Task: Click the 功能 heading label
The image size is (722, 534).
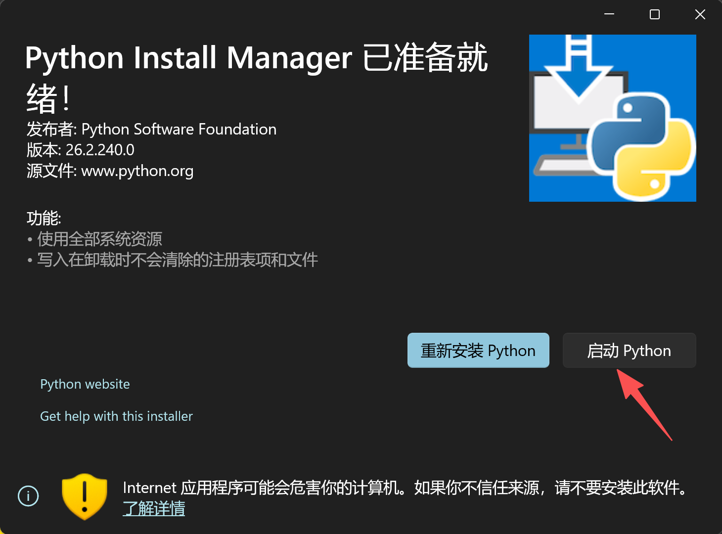Action: (44, 218)
